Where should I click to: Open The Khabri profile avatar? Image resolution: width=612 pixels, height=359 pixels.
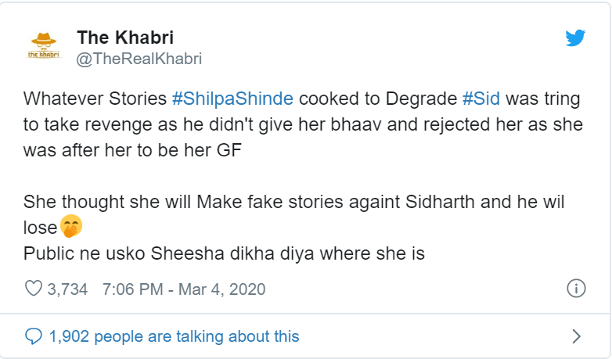click(x=44, y=45)
